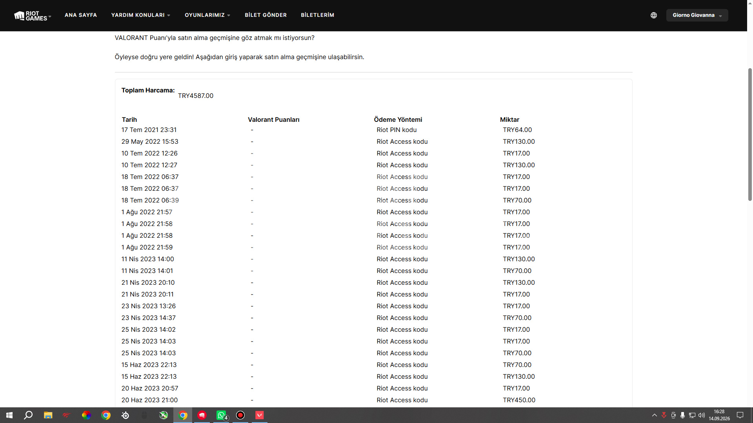Open Windows taskbar search
Screen dimensions: 753x423
click(28, 415)
